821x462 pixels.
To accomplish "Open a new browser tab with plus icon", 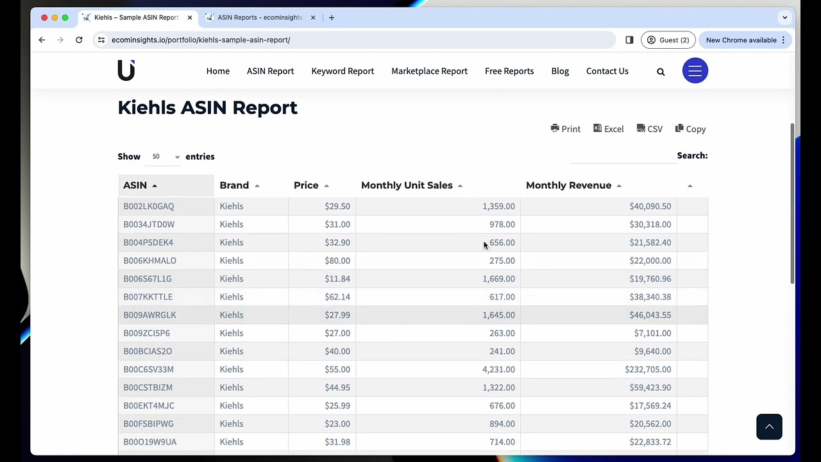I will coord(332,17).
